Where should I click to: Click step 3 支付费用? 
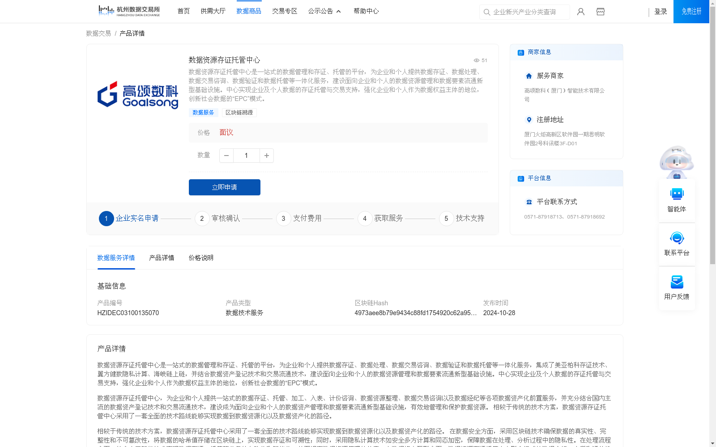pos(299,219)
